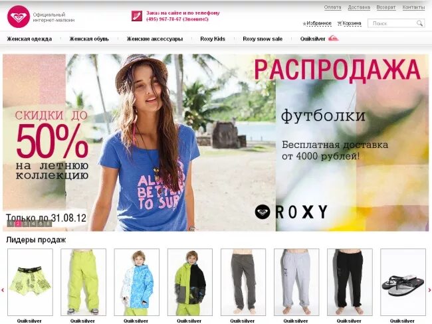The width and height of the screenshot is (432, 324).
Task: Show next bestseller items with right arrow
Action: point(429,290)
